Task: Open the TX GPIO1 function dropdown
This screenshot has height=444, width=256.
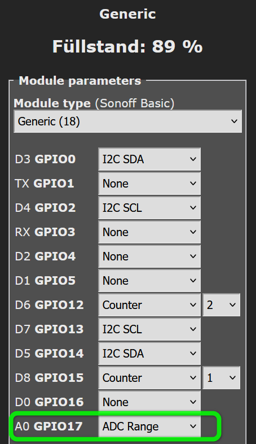Action: coord(149,184)
